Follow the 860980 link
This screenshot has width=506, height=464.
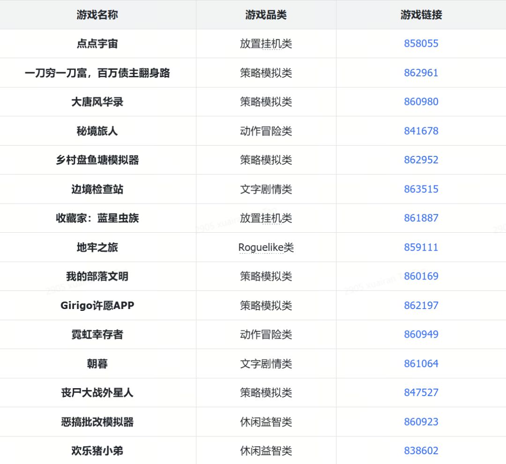click(x=421, y=102)
